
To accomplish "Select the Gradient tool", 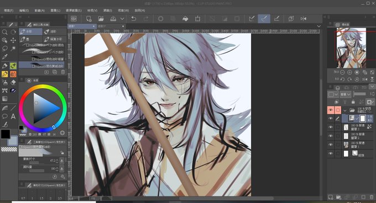I will 4,99.
